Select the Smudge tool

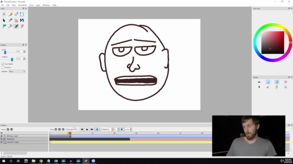22,26
